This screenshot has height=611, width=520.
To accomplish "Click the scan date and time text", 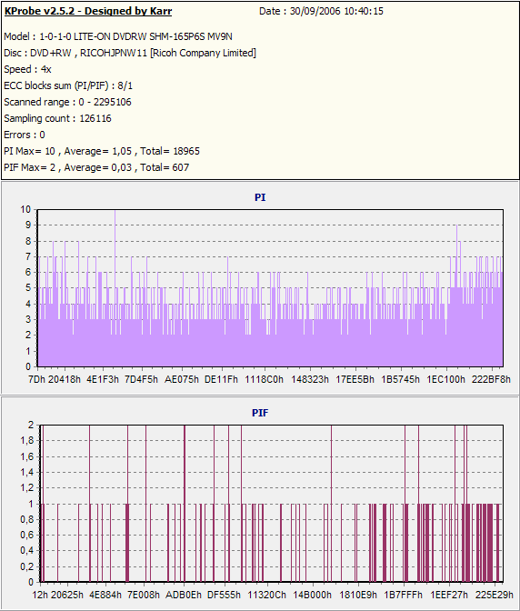I will [x=321, y=11].
